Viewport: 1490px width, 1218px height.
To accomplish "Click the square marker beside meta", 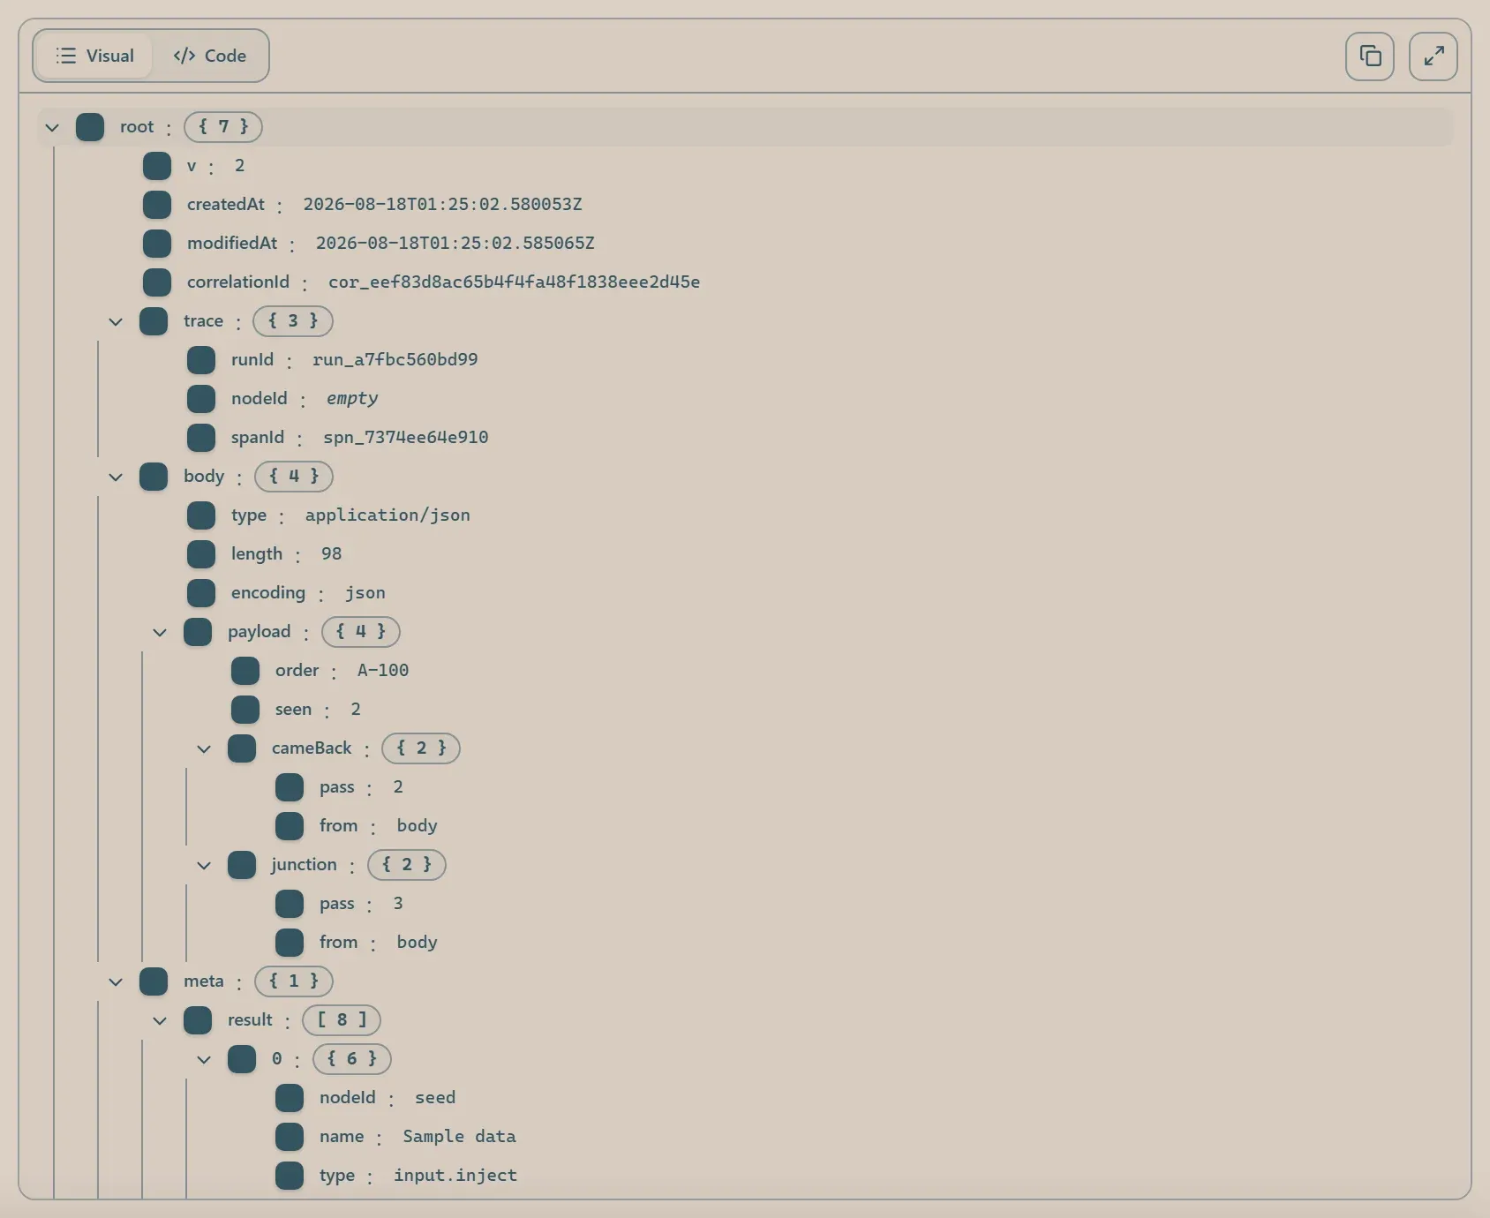I will 154,981.
